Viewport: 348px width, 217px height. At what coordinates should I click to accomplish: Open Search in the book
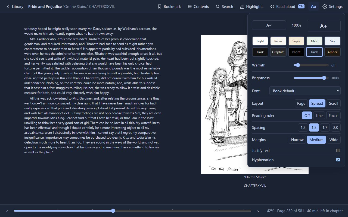tap(224, 7)
